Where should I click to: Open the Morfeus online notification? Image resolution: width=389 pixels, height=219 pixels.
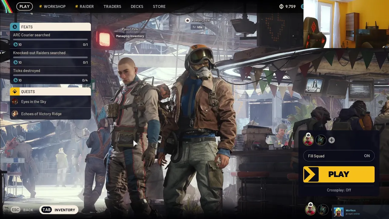[x=360, y=212]
